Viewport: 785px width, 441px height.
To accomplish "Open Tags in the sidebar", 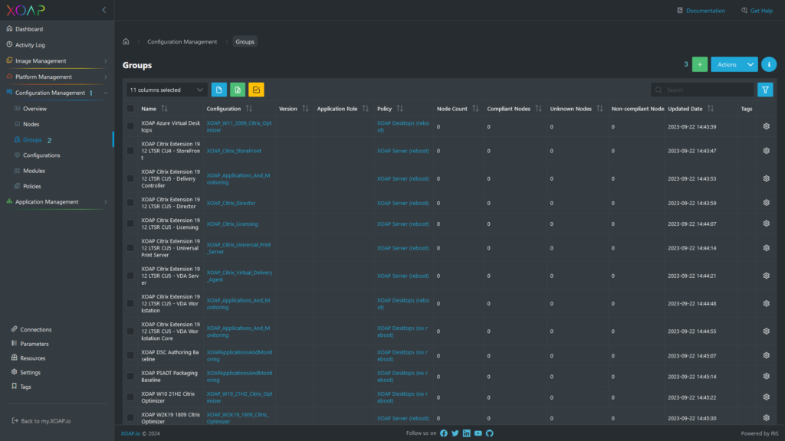I will tap(21, 387).
